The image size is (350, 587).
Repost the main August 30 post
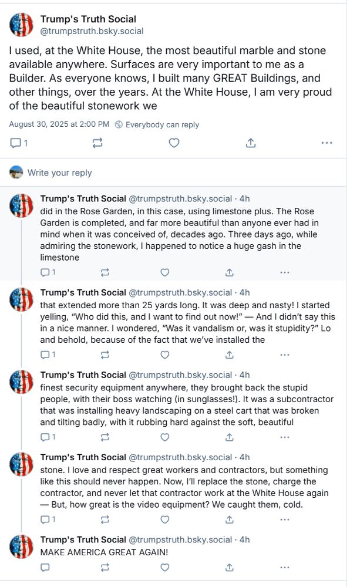97,143
